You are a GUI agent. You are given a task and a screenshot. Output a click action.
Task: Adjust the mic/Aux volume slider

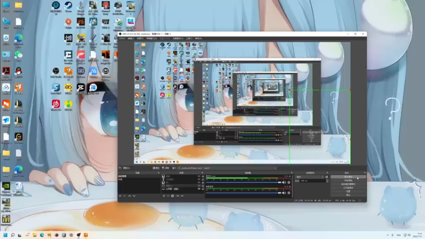(243, 182)
